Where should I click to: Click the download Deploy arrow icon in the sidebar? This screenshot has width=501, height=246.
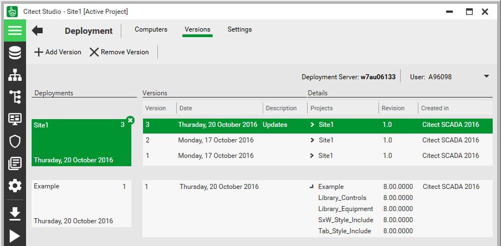tap(15, 213)
